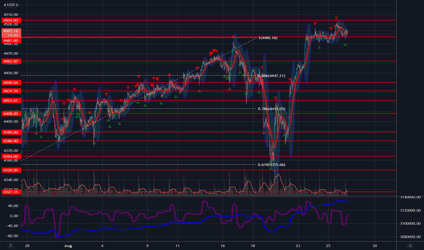Click the 3120000.00 value on right scale
424x250 pixels.
click(x=410, y=210)
